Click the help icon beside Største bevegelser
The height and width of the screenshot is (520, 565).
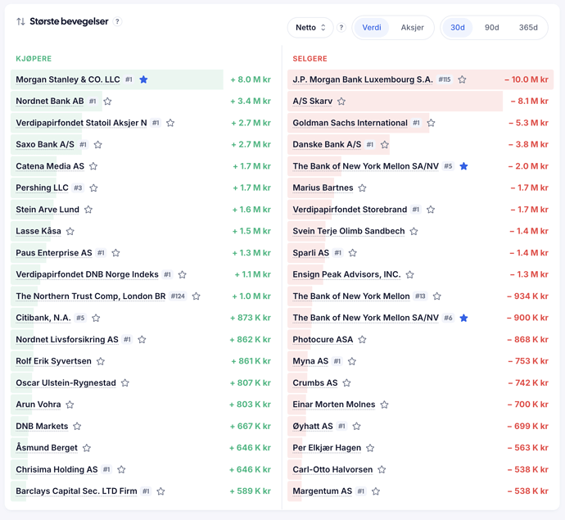pyautogui.click(x=117, y=21)
